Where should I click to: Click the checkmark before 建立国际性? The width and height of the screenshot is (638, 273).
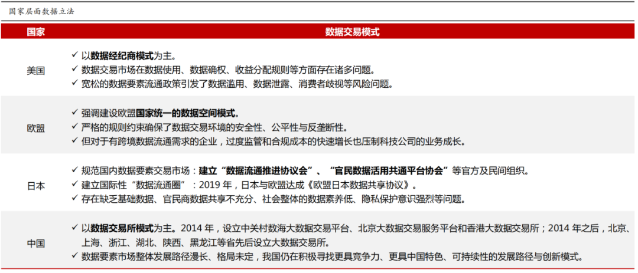[x=74, y=184]
